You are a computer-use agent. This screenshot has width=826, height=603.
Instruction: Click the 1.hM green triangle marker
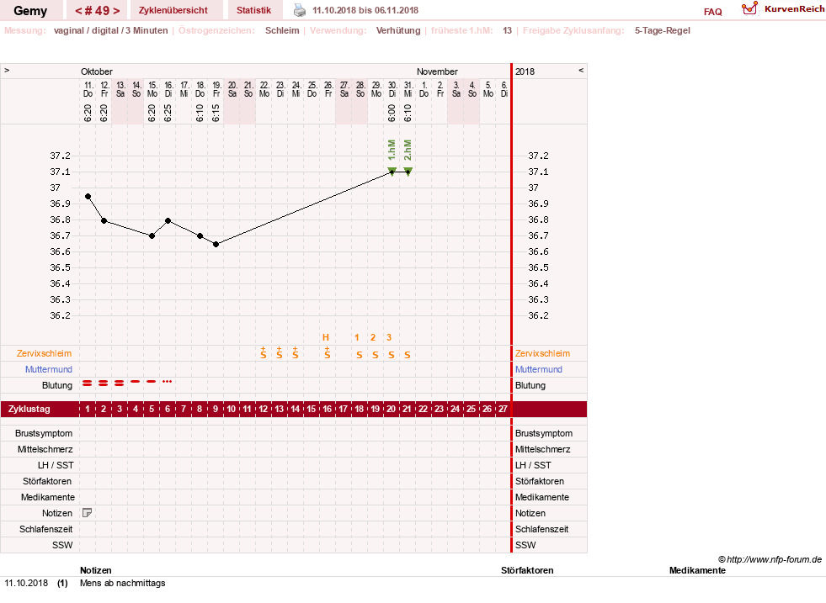pos(392,171)
